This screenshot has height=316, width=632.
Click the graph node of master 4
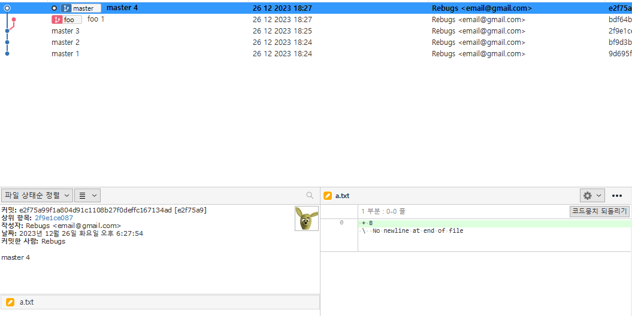[x=7, y=8]
